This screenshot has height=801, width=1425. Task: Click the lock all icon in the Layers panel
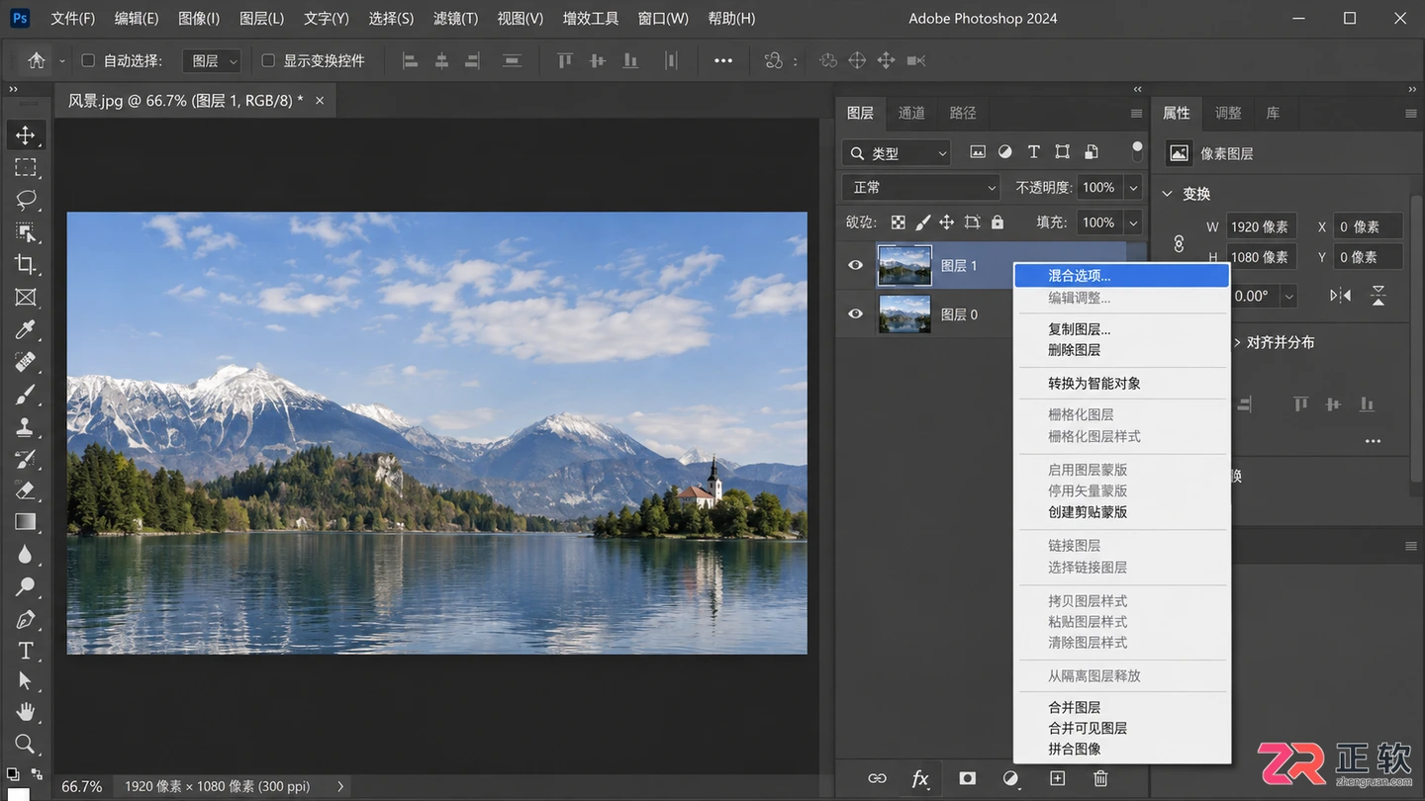point(997,222)
